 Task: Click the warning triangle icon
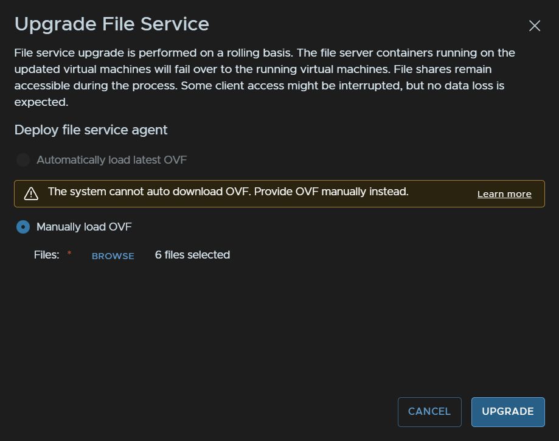point(31,193)
